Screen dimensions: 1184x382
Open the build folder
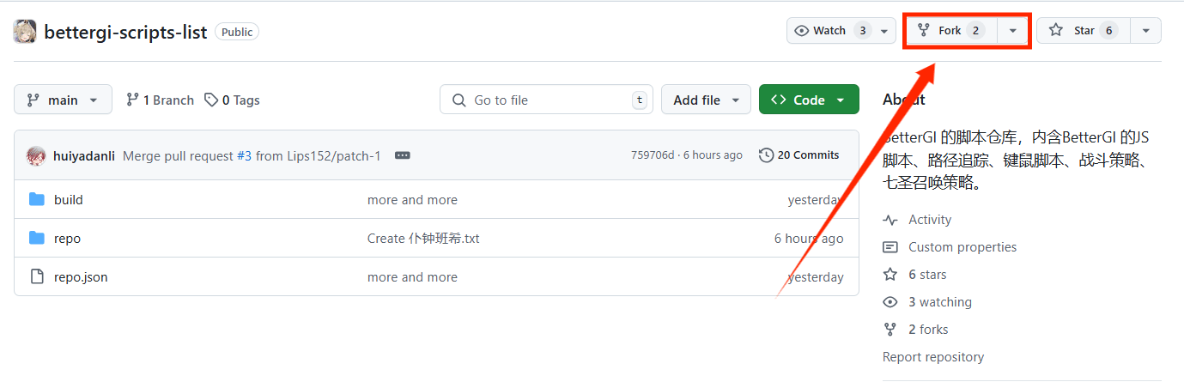pos(69,200)
